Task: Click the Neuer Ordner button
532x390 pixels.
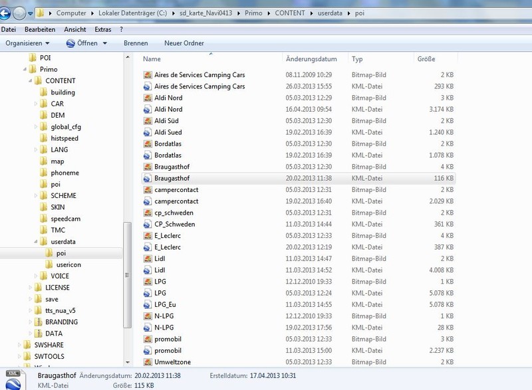Action: coord(184,43)
